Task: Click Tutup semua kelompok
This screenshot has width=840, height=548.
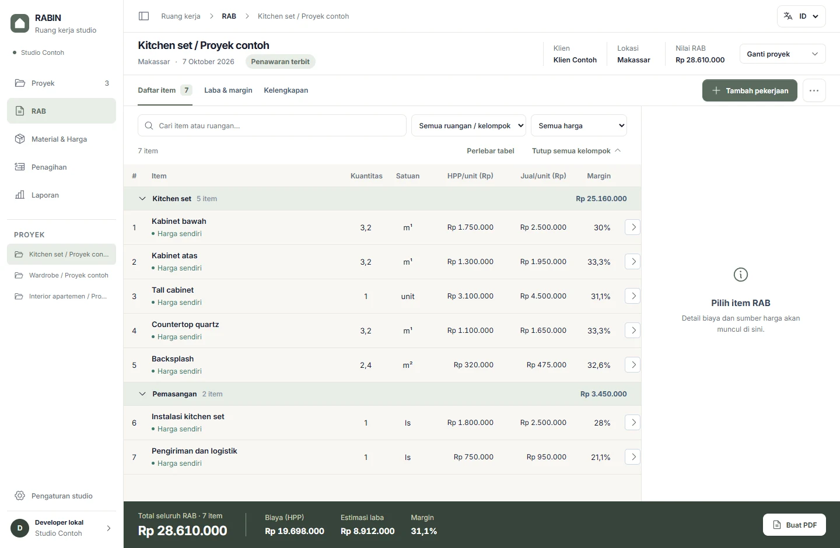Action: click(576, 151)
